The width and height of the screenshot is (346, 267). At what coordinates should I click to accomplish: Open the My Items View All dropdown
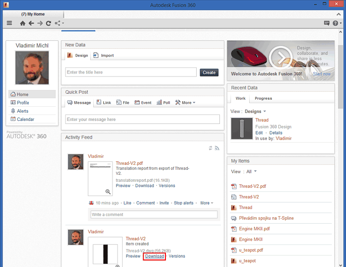[x=251, y=171]
